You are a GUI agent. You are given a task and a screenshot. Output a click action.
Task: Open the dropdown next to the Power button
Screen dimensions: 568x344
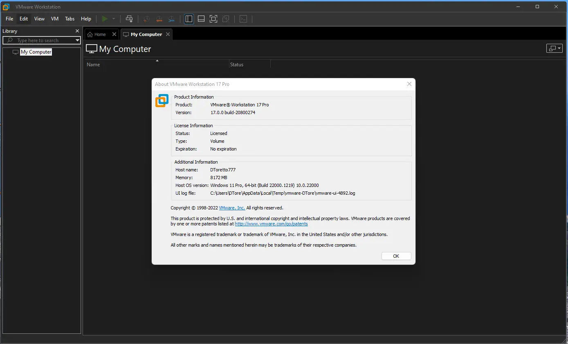(x=113, y=18)
